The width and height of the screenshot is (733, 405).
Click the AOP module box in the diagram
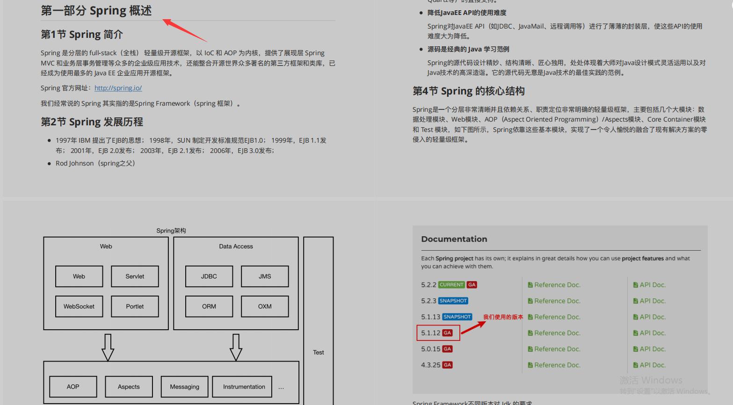[x=73, y=386]
